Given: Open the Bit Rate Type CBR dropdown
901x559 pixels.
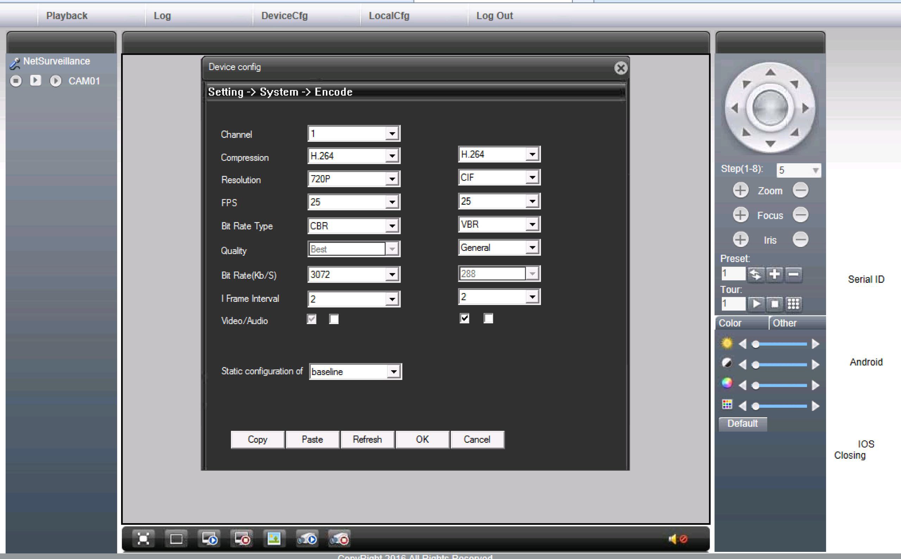Looking at the screenshot, I should (x=392, y=226).
